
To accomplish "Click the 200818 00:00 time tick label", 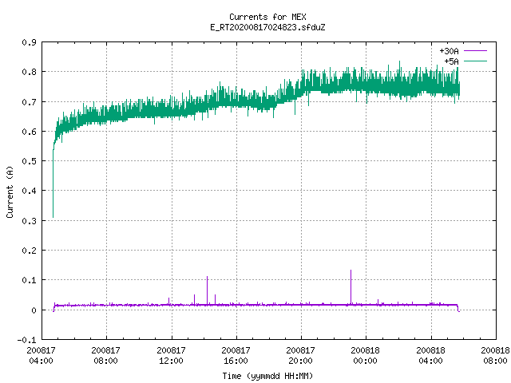I will tap(366, 355).
